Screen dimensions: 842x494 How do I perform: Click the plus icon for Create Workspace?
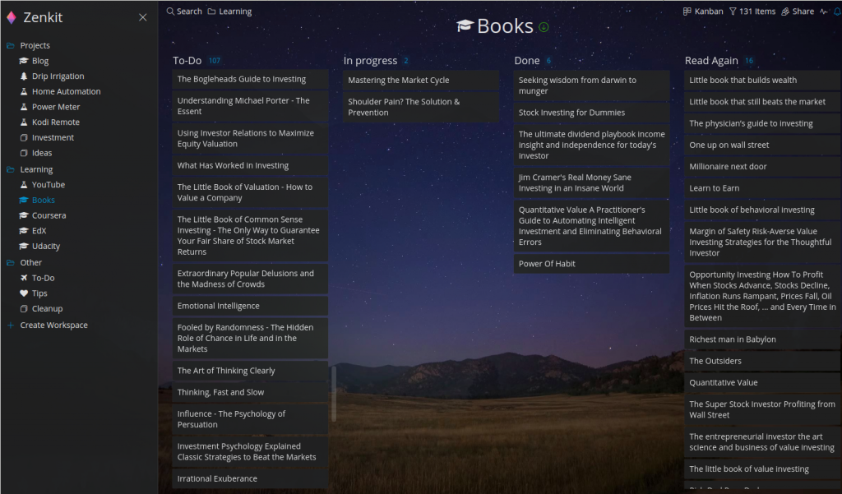click(x=10, y=325)
